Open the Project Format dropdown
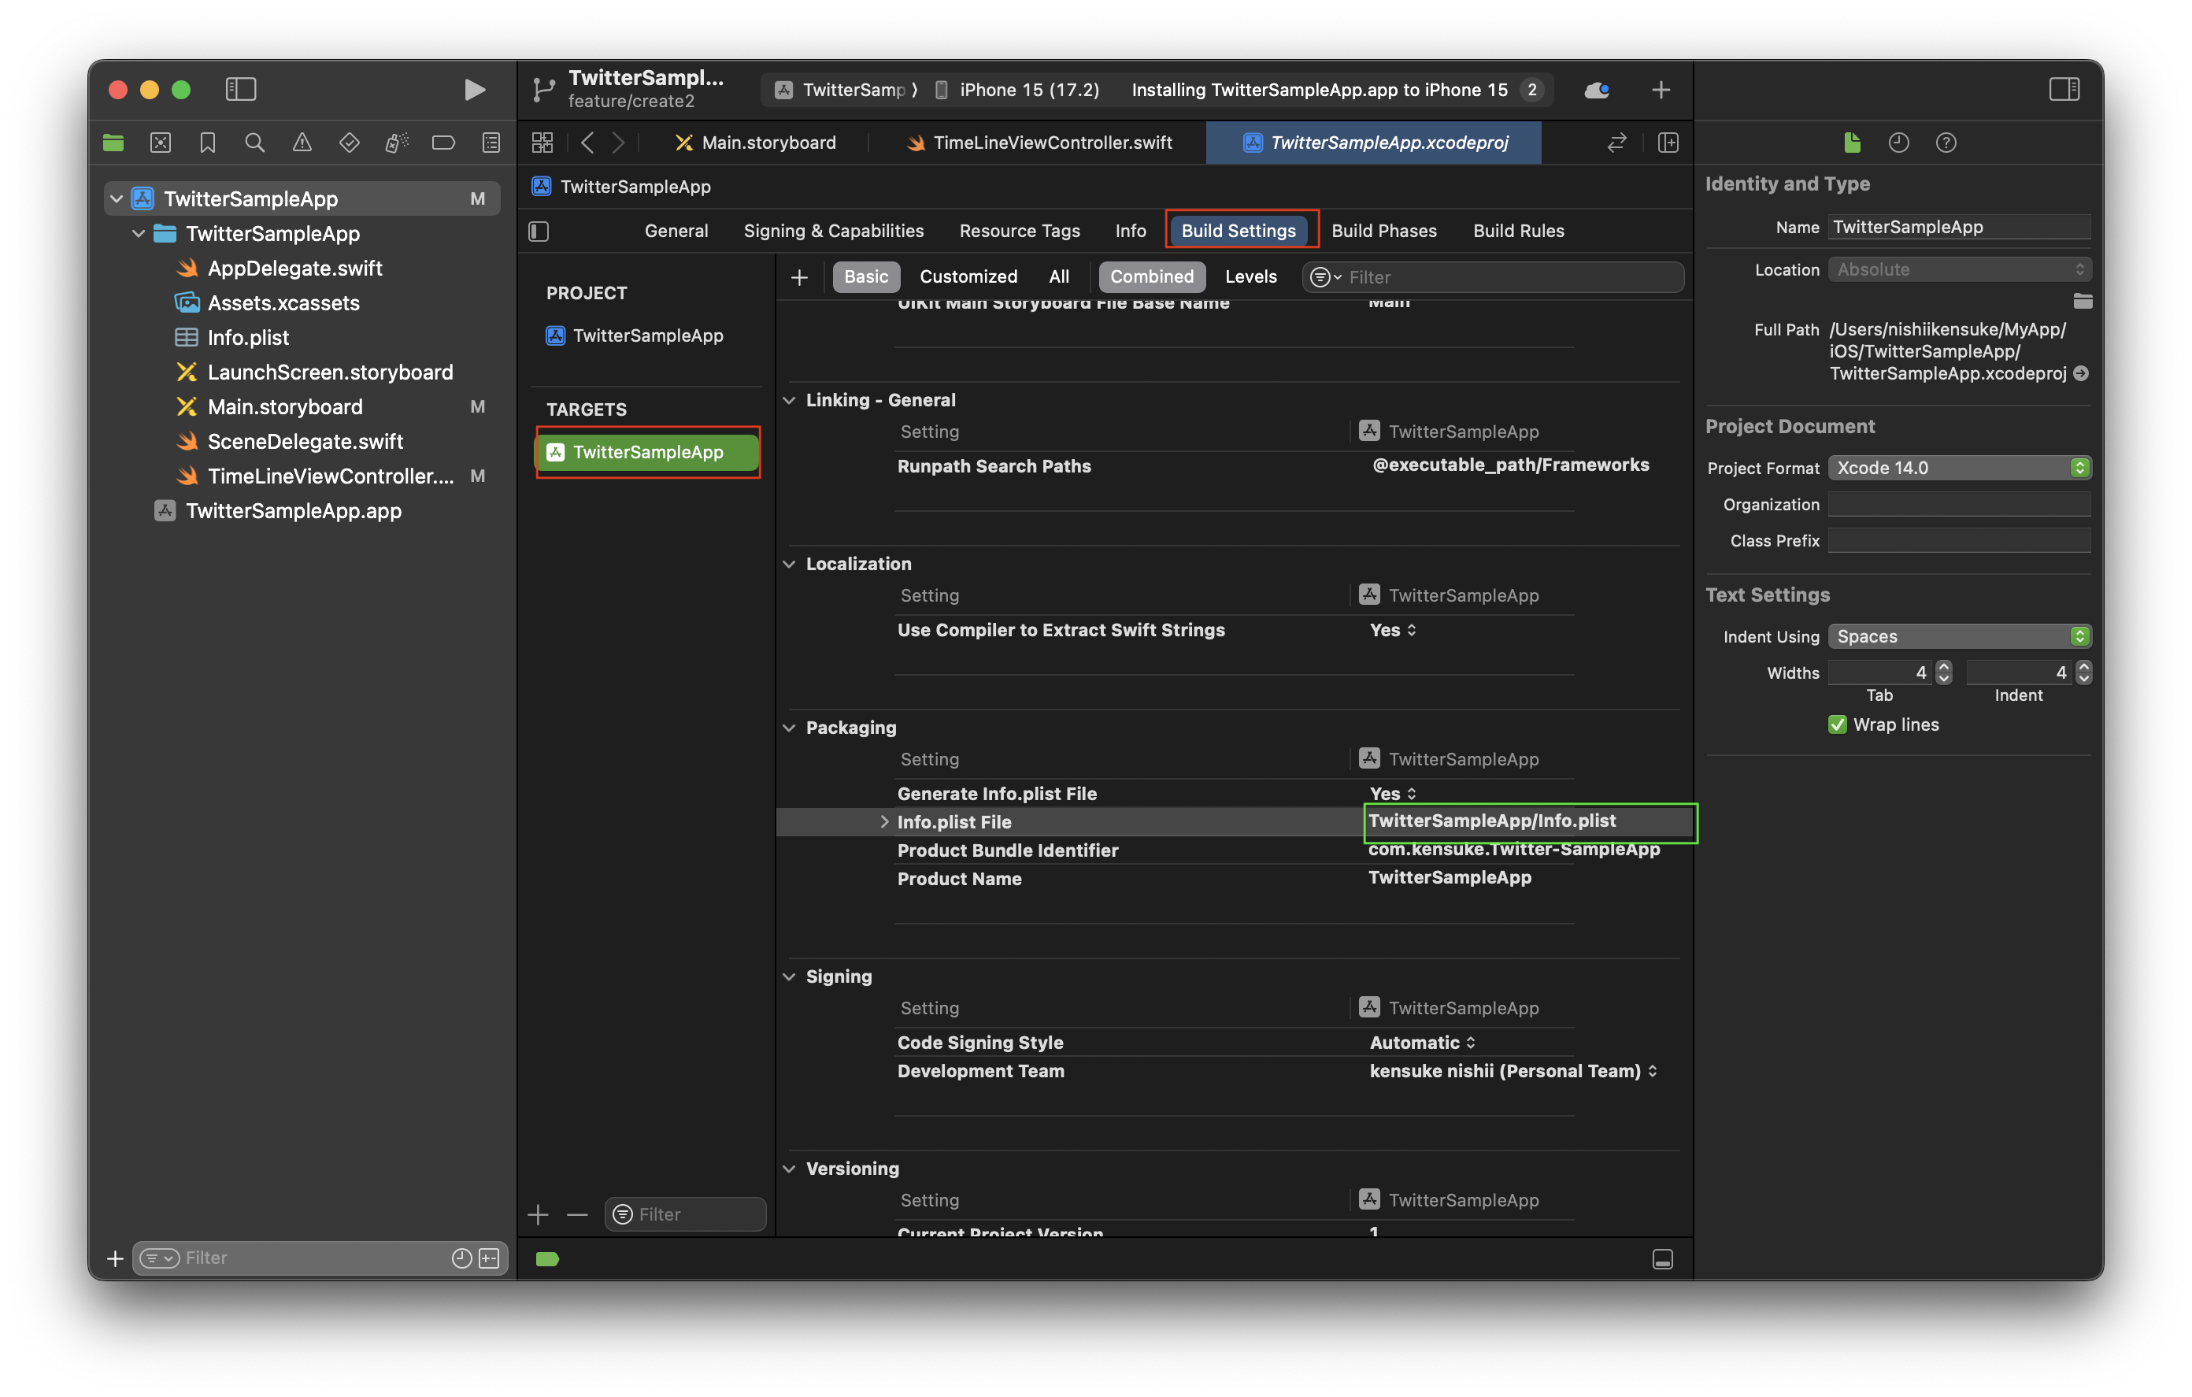 1960,468
